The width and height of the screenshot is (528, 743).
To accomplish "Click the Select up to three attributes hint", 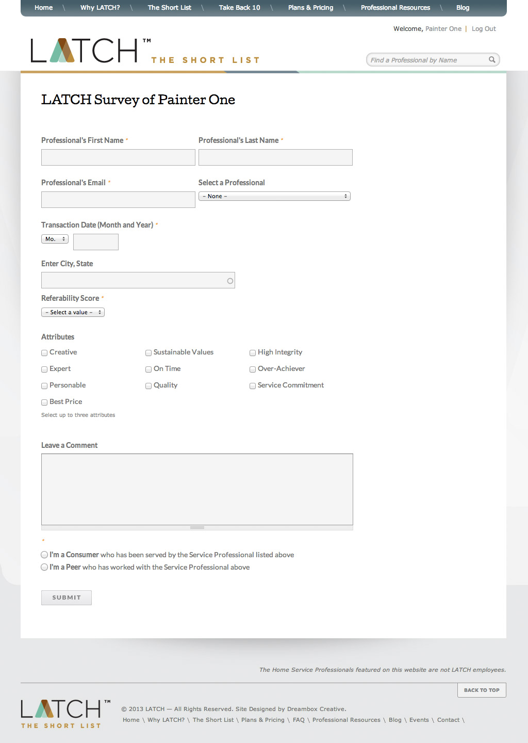I will click(78, 415).
